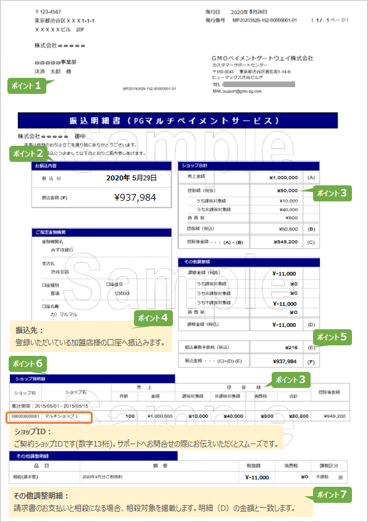The image size is (368, 522).
Task: Click the description "2020年4月分ご利用料"
Action: [102, 477]
